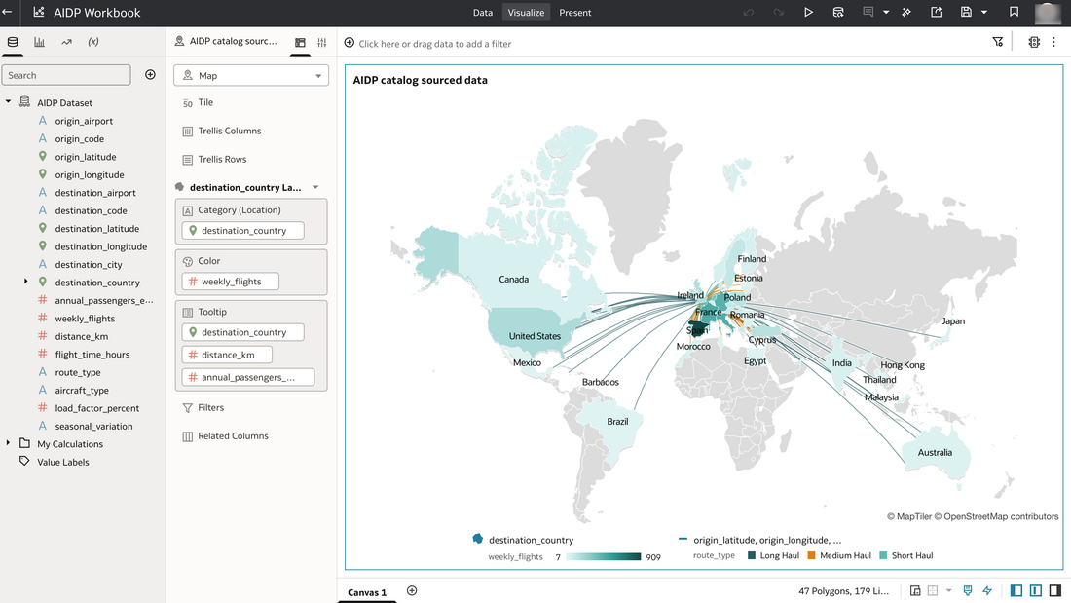Click the Save disk icon

(x=966, y=13)
